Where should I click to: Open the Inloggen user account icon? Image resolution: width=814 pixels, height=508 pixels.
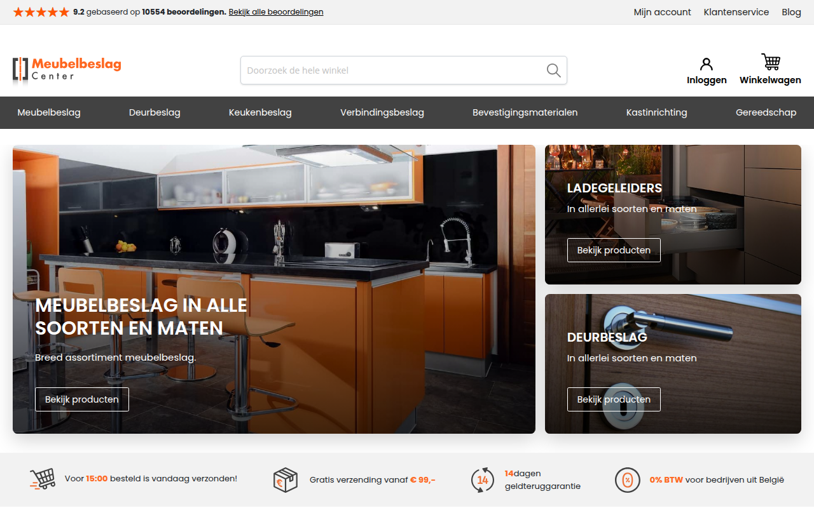pyautogui.click(x=707, y=64)
